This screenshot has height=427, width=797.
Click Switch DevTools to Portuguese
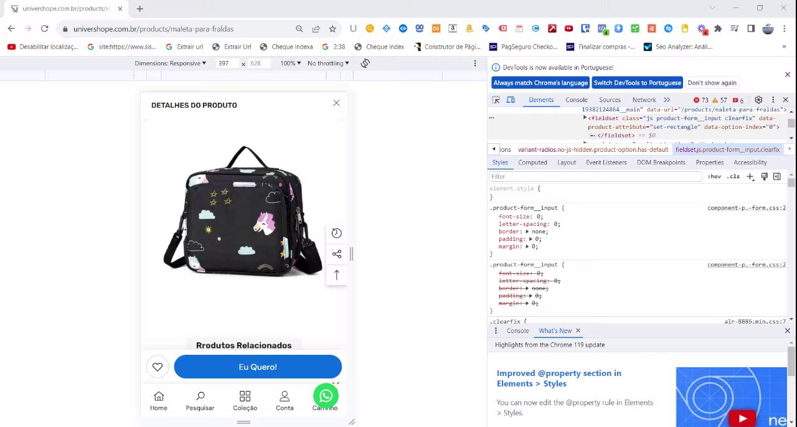[637, 83]
